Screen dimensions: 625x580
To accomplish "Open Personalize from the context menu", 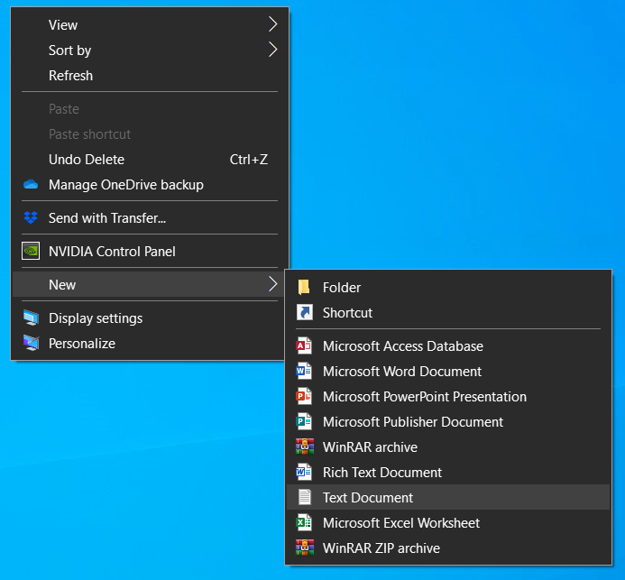I will click(x=82, y=344).
